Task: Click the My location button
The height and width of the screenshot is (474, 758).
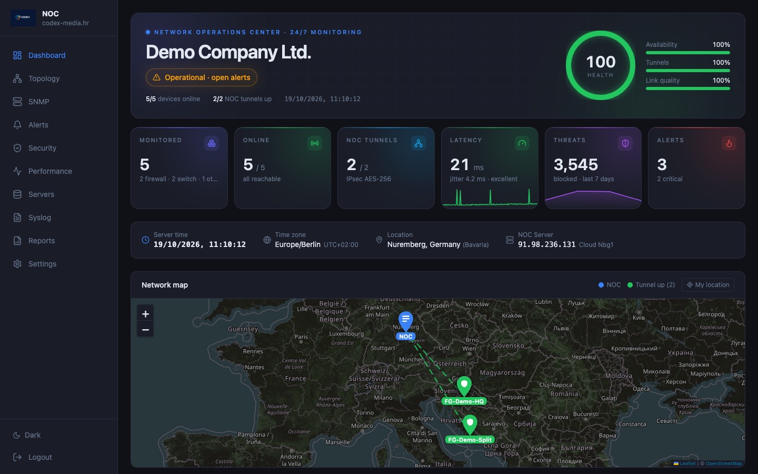Action: point(708,285)
